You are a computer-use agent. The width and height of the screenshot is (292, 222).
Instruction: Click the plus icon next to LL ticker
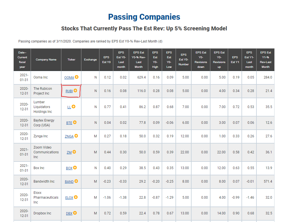[74, 106]
